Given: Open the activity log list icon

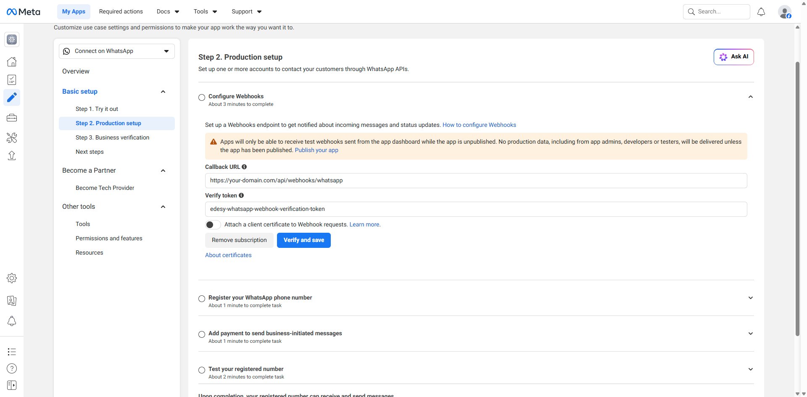Looking at the screenshot, I should (x=12, y=352).
